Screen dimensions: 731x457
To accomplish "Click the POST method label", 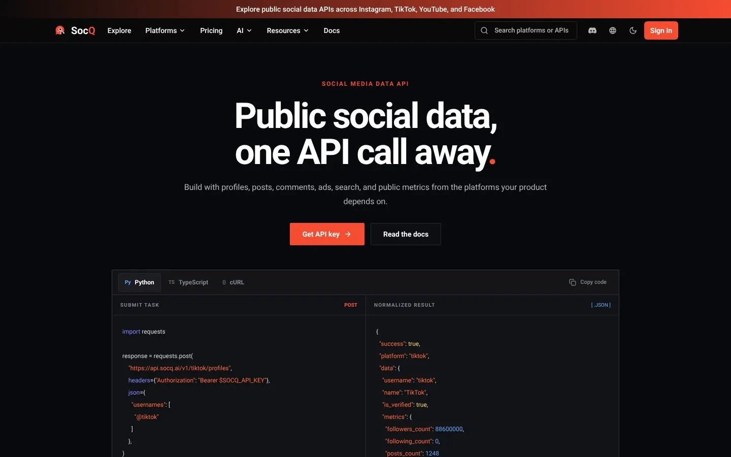I will 351,305.
